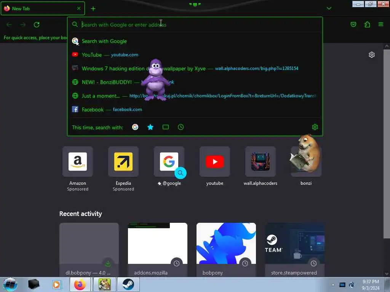Open new tab personalize gear icon
Screen dimensions: 390x292
[x=372, y=55]
